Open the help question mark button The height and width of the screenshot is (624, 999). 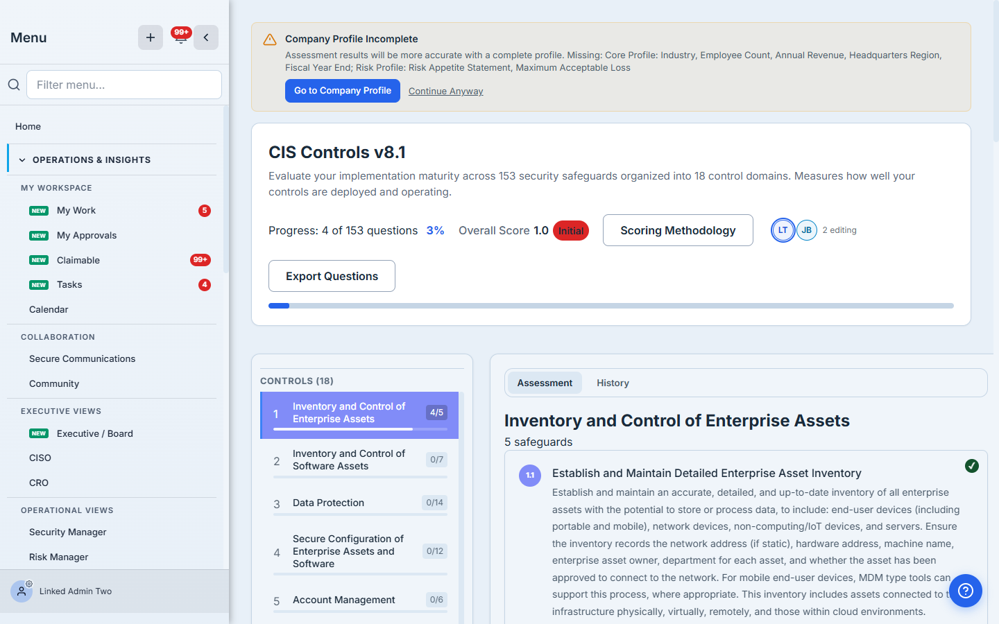coord(966,591)
